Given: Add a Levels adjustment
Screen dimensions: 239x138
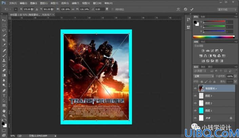Looking at the screenshot, I should [x=207, y=50].
